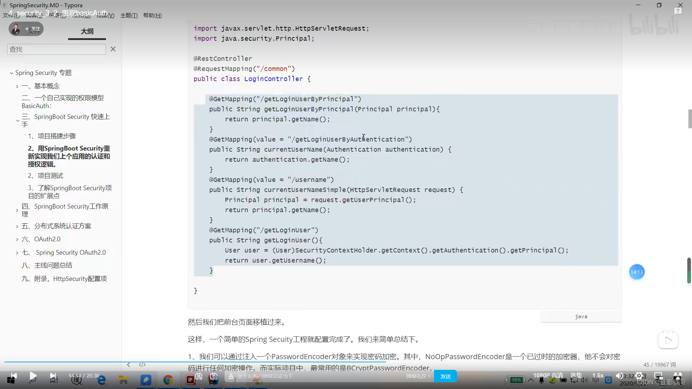Go to 六、OAuth2.0 heading text

pyautogui.click(x=41, y=239)
